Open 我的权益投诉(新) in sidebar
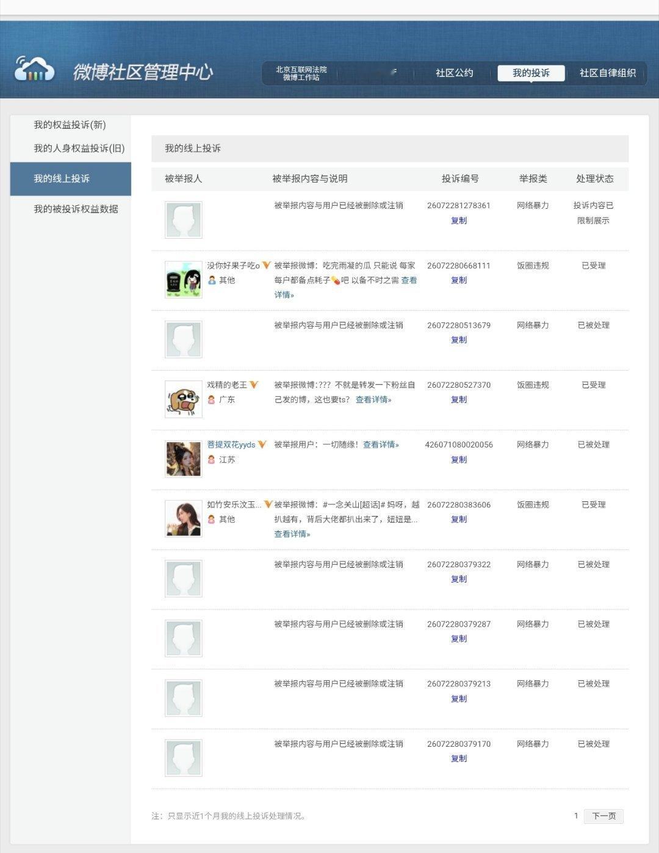This screenshot has width=659, height=853. [x=70, y=125]
